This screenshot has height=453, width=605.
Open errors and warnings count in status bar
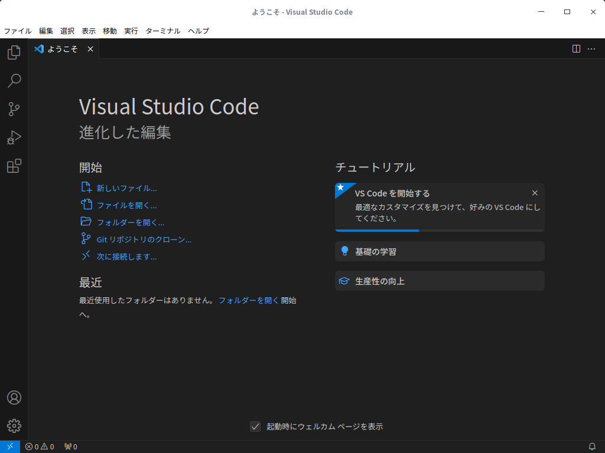[x=40, y=447]
